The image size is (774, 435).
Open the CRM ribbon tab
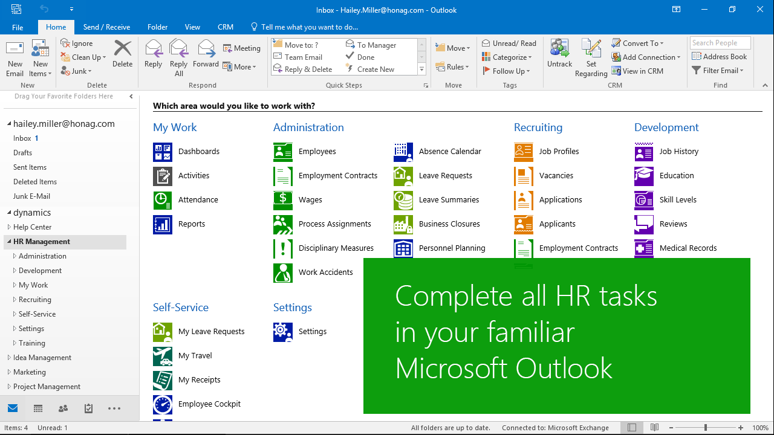[225, 27]
